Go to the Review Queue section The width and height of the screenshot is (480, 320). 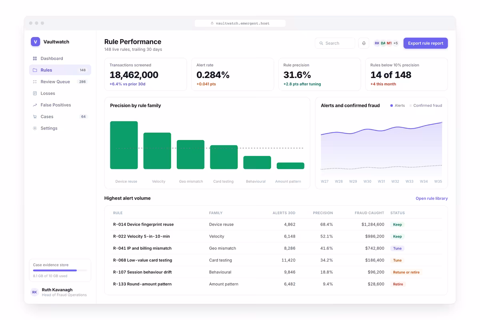(x=60, y=82)
